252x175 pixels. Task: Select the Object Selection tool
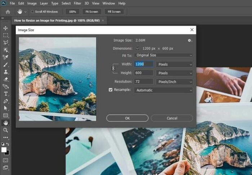5,50
